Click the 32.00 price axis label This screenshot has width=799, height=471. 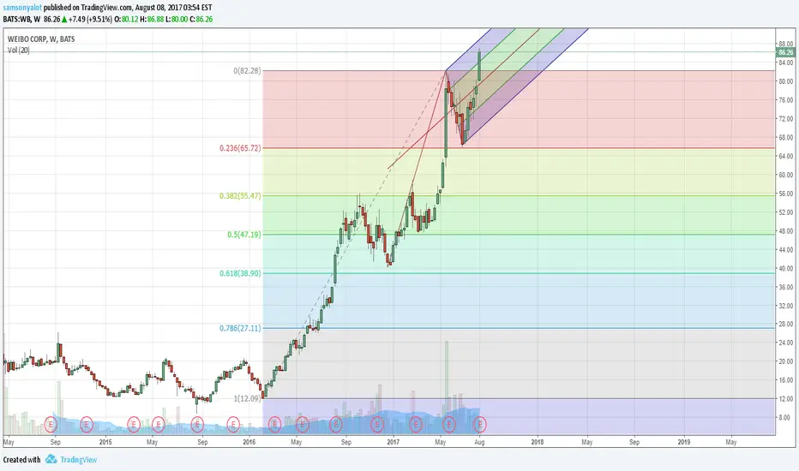point(786,306)
